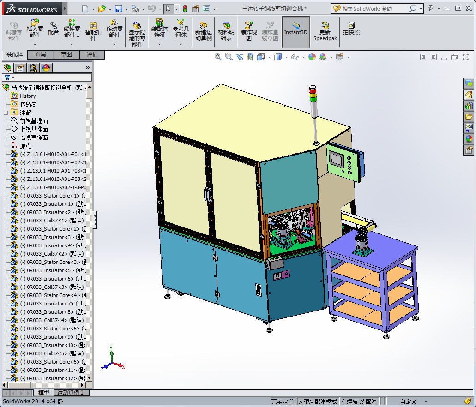The height and width of the screenshot is (407, 476).
Task: Open the Design Library in the task pane
Action: coord(469,106)
